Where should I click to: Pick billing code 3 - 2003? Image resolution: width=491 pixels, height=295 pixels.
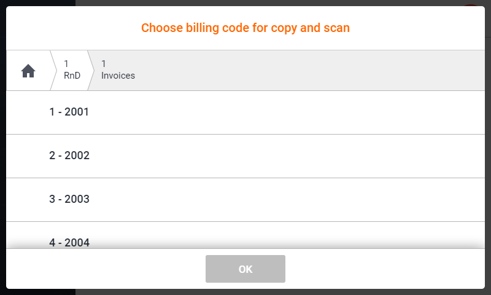(x=69, y=199)
